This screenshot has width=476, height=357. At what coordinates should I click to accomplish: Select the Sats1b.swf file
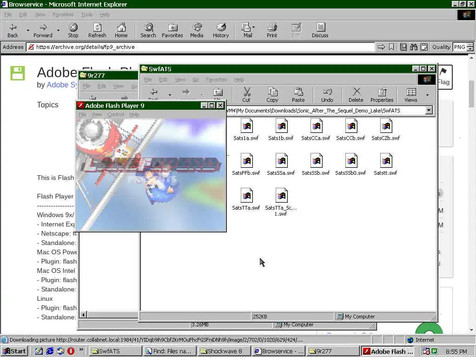click(281, 130)
